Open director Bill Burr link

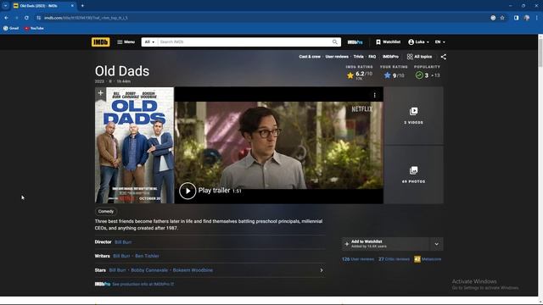(x=123, y=242)
